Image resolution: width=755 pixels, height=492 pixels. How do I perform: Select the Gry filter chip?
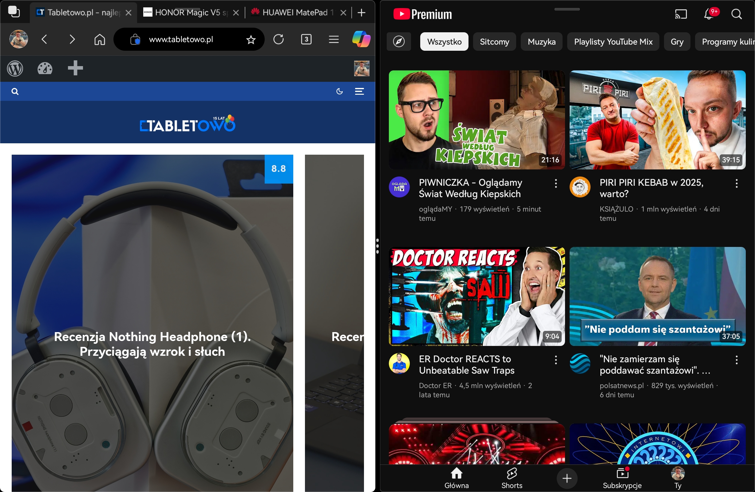point(677,42)
